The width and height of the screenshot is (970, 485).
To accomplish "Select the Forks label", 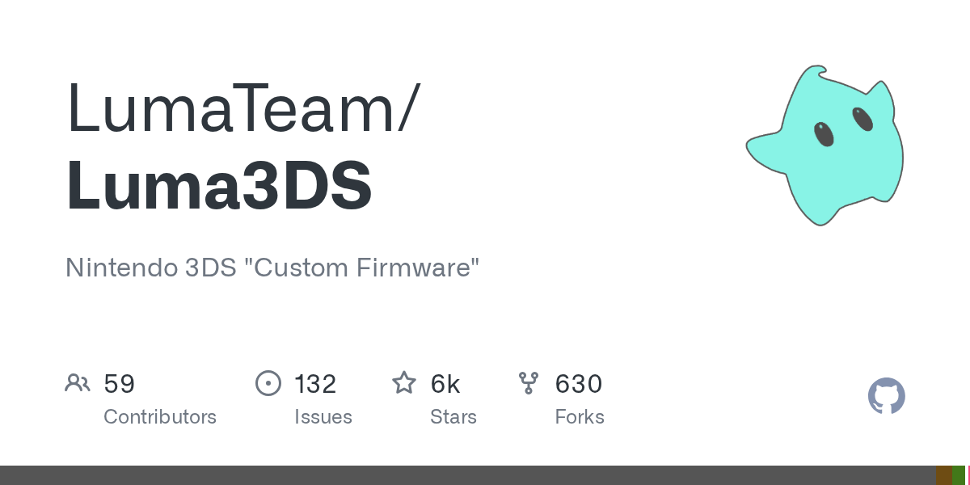I will [x=580, y=417].
